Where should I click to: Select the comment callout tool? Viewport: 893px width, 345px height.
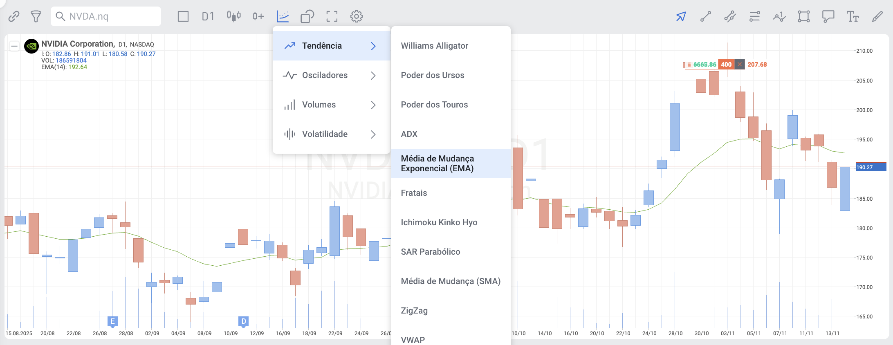click(x=828, y=16)
